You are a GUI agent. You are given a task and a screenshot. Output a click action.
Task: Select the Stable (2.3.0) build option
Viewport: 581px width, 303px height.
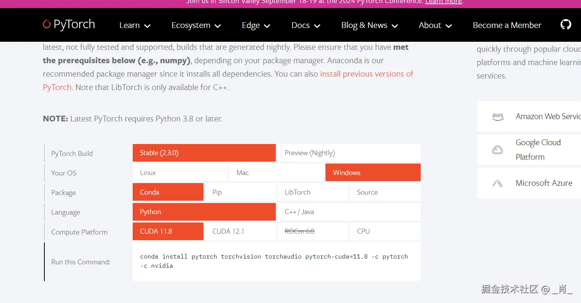(204, 153)
